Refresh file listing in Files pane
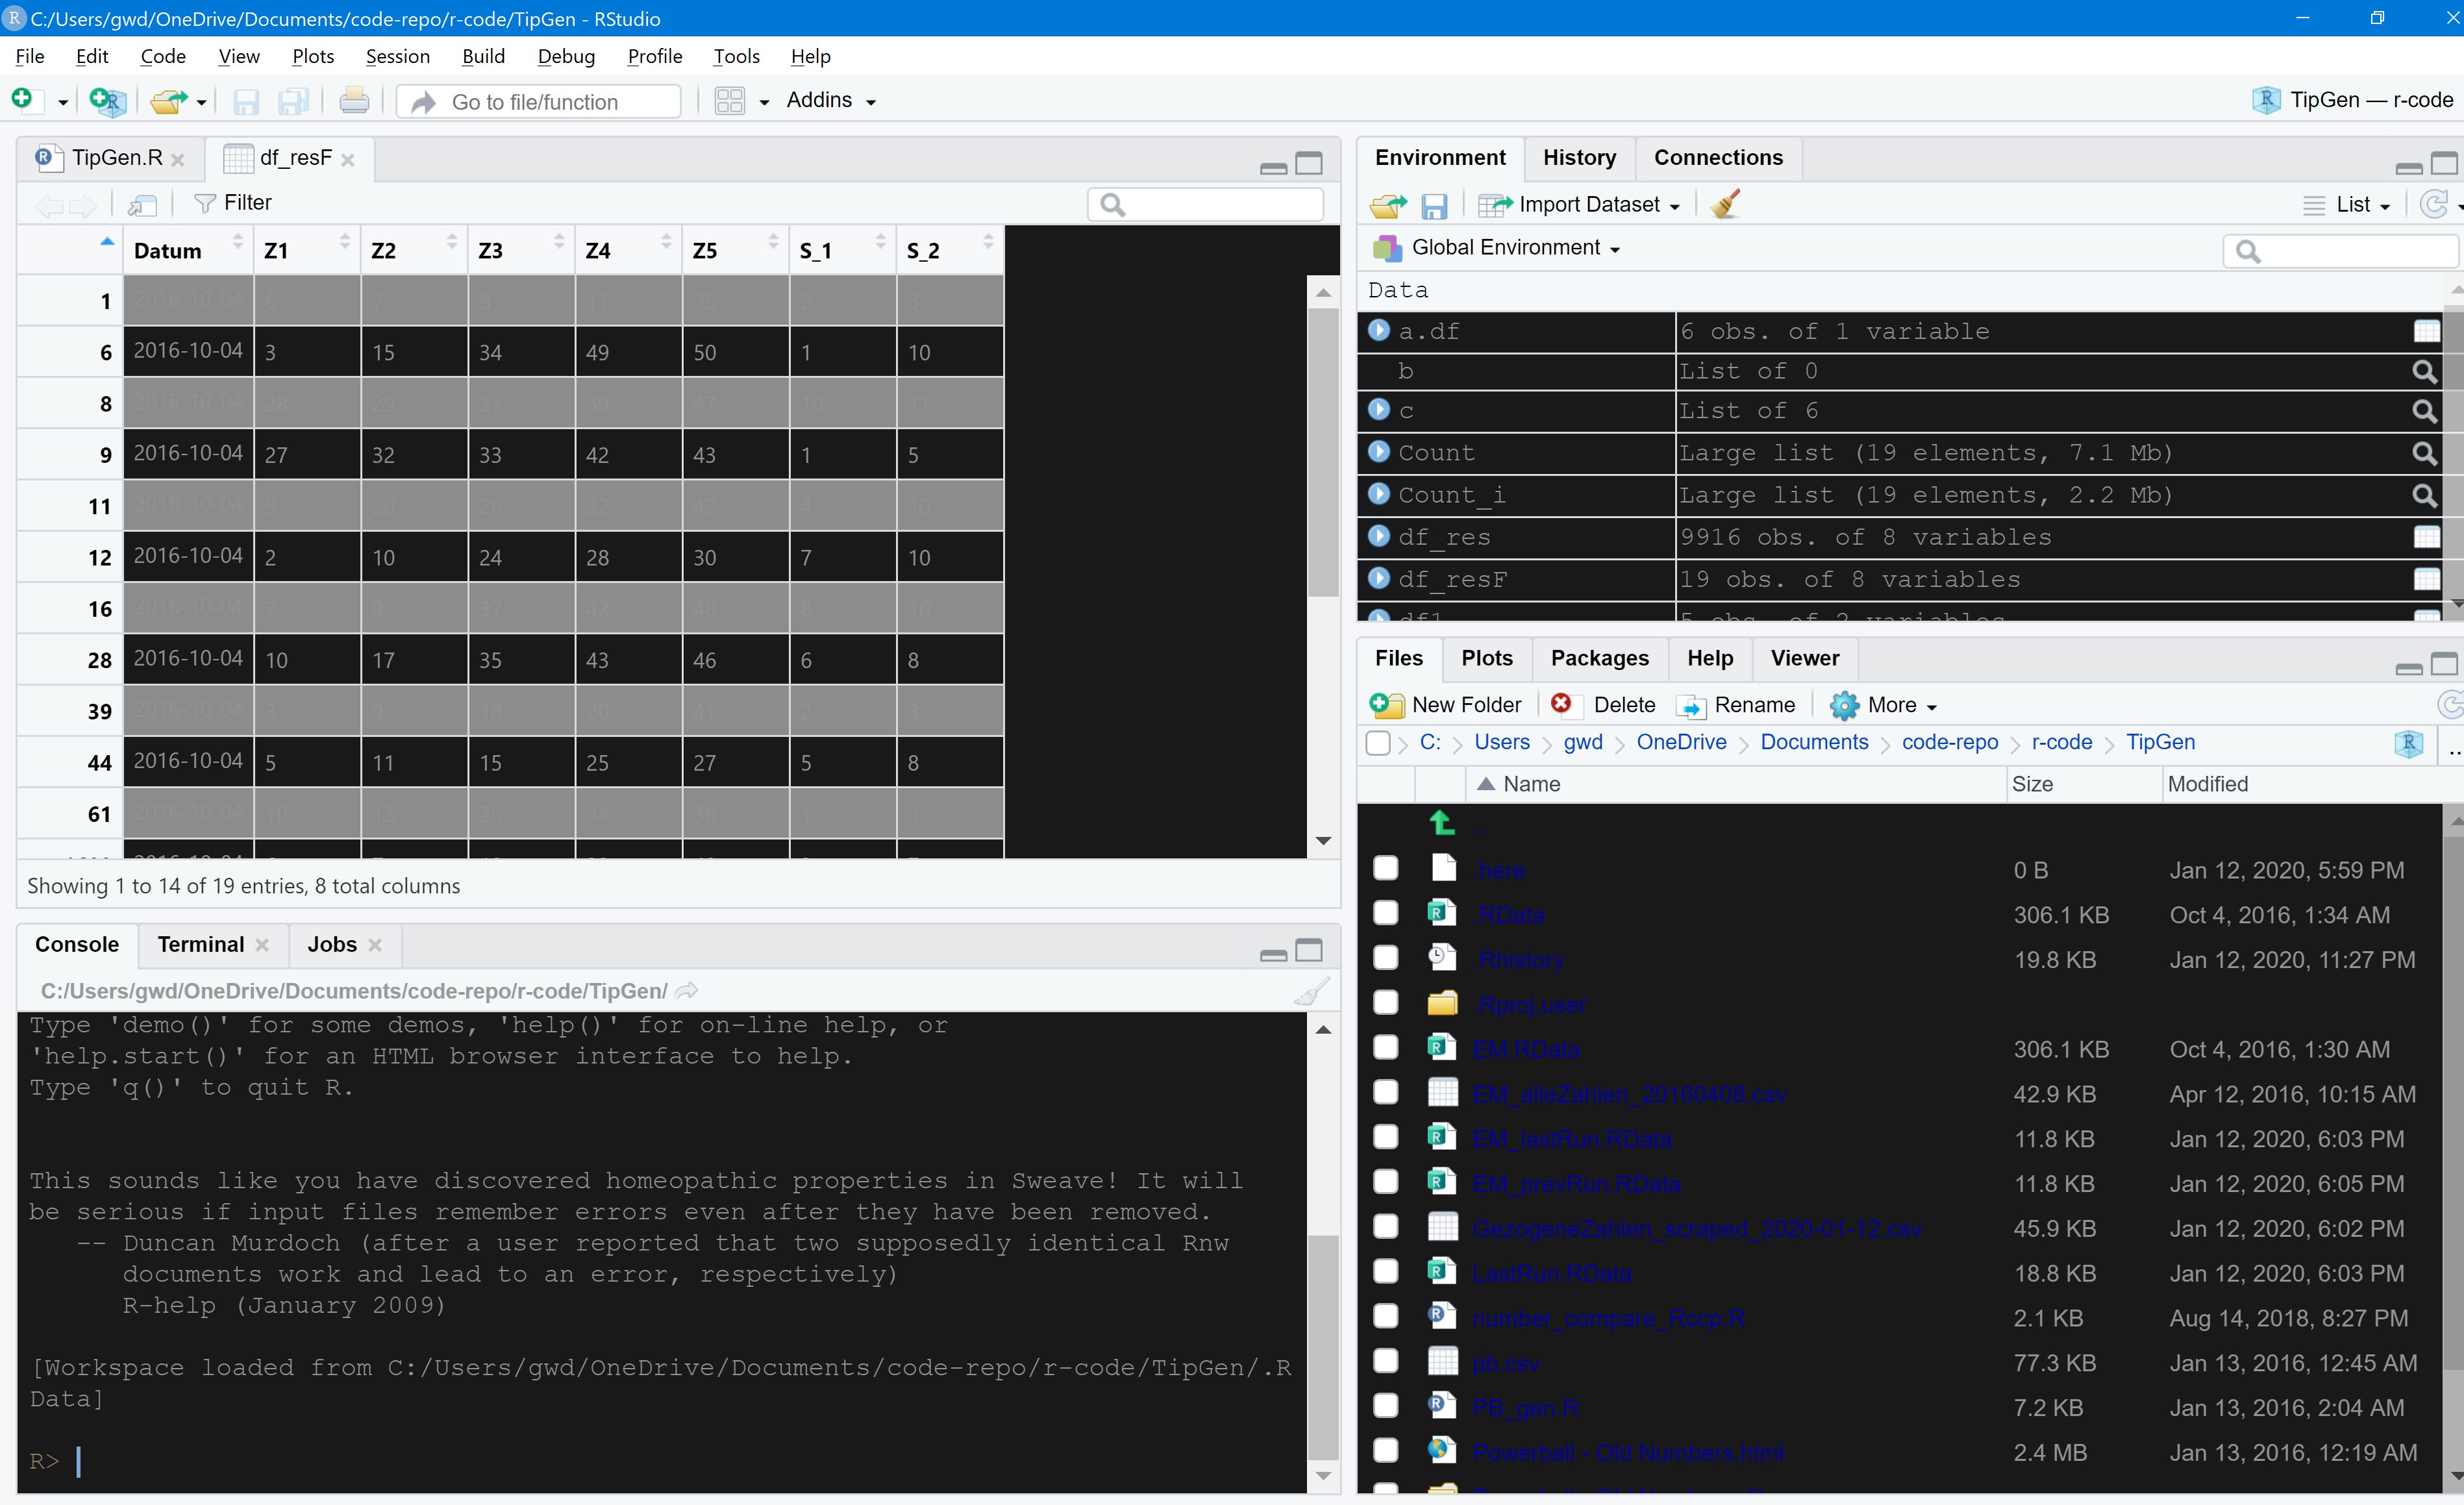Viewport: 2464px width, 1505px height. tap(2450, 704)
